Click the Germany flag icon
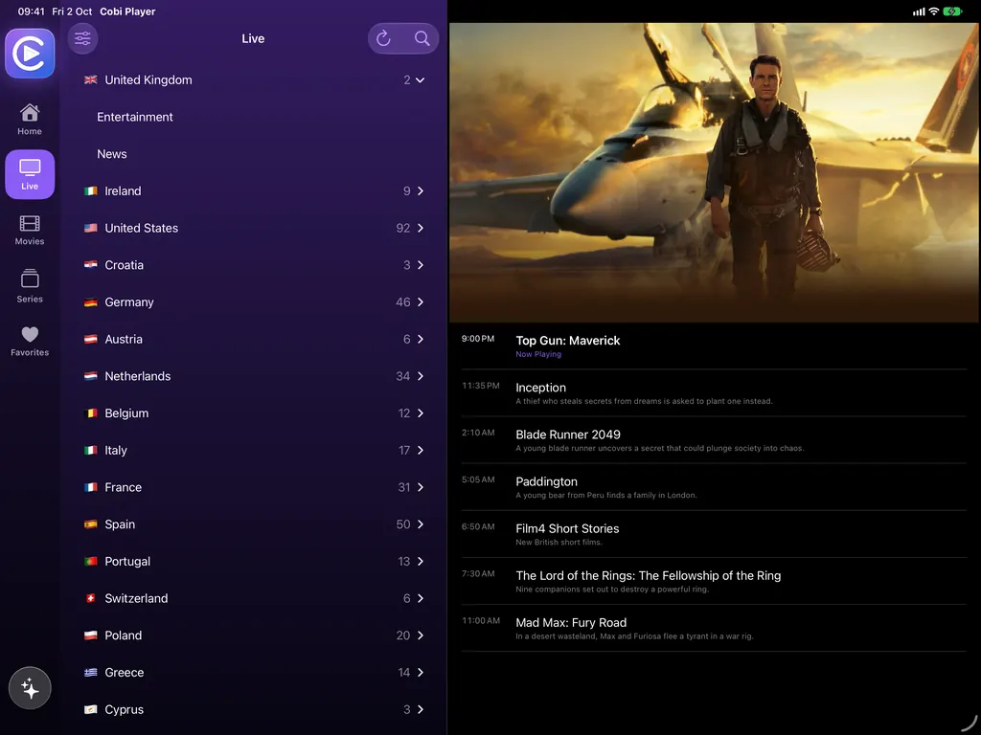 pyautogui.click(x=91, y=301)
